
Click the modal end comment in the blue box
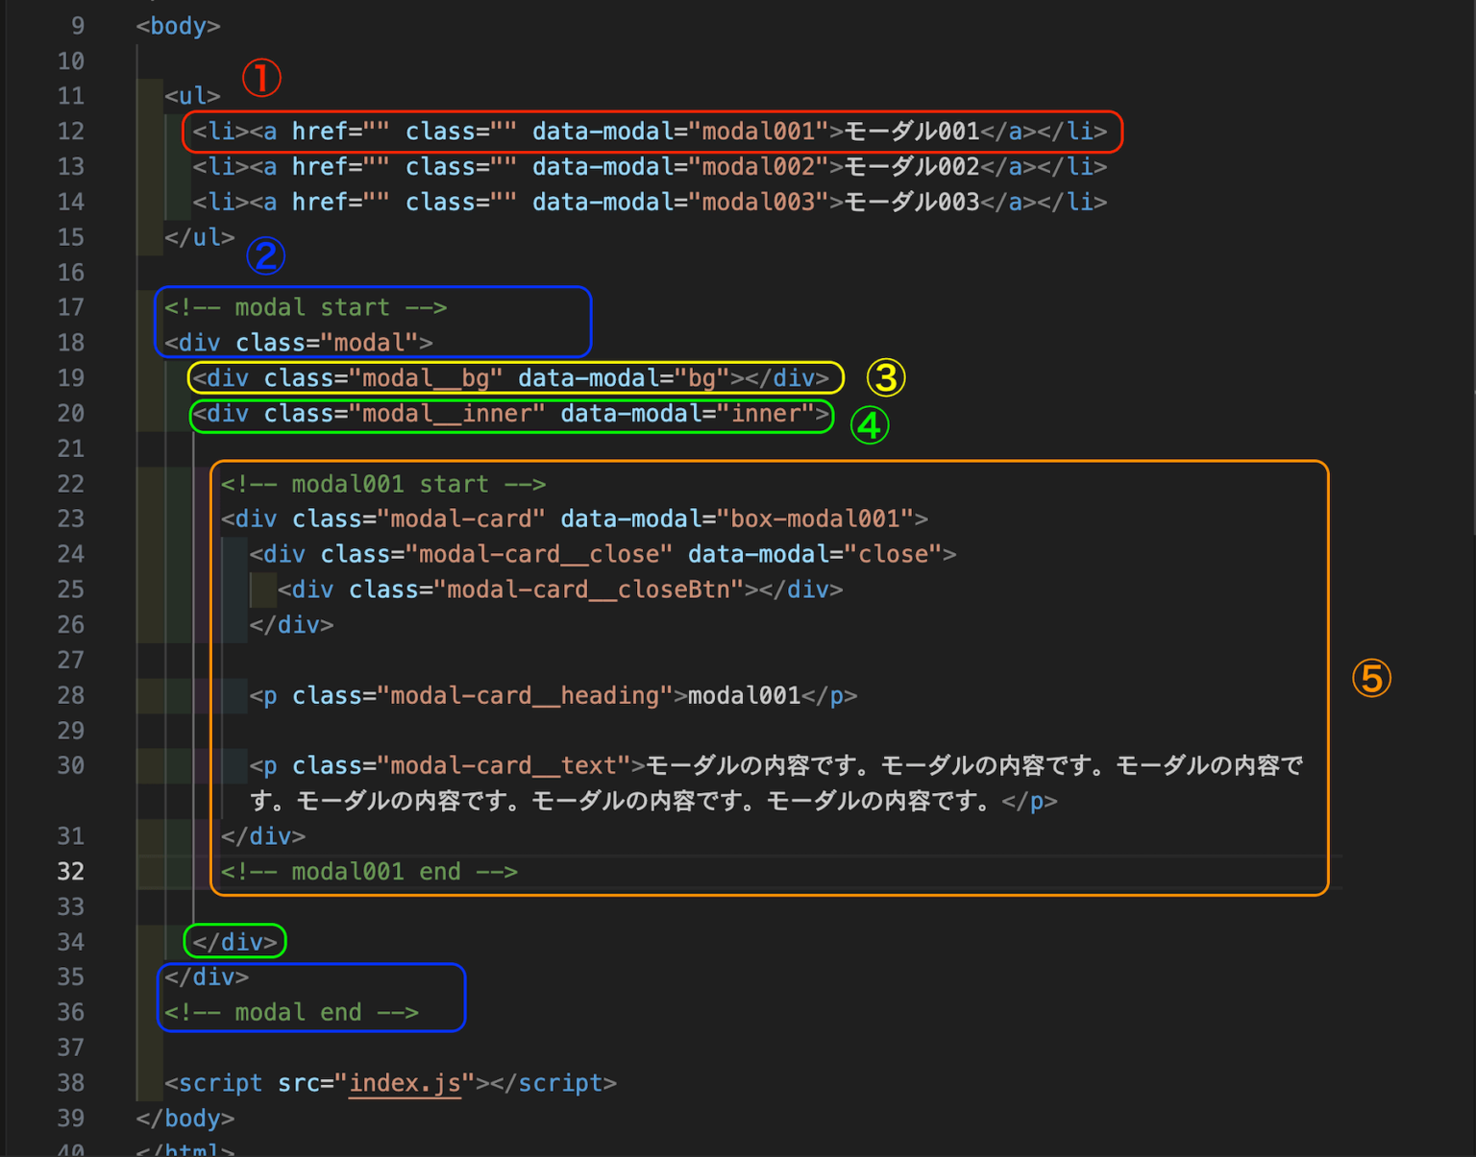[292, 1012]
